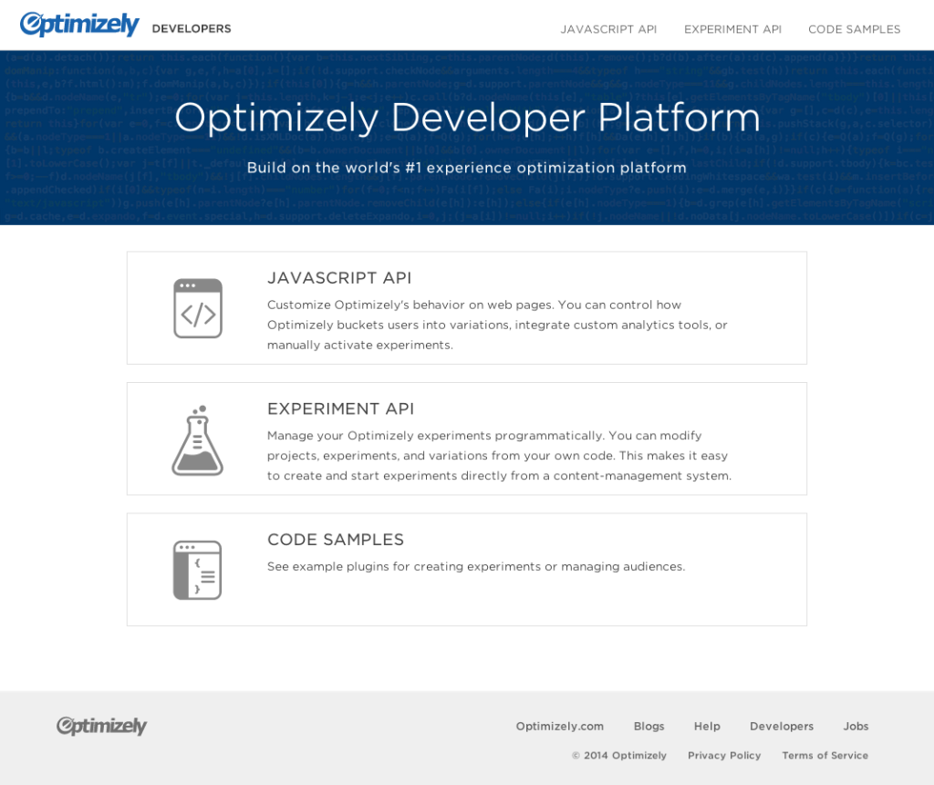Open Blogs in the footer
The image size is (934, 785).
(x=649, y=726)
